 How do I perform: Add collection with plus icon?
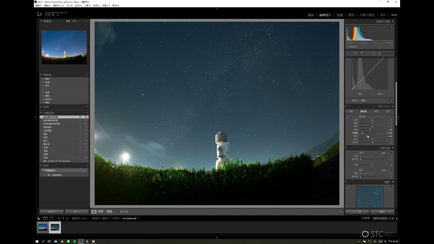[87, 165]
